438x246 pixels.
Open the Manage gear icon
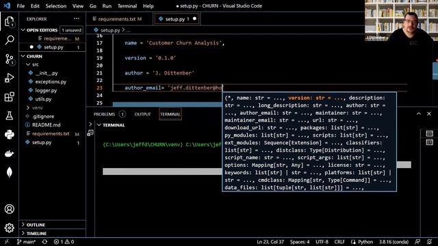pos(9,228)
